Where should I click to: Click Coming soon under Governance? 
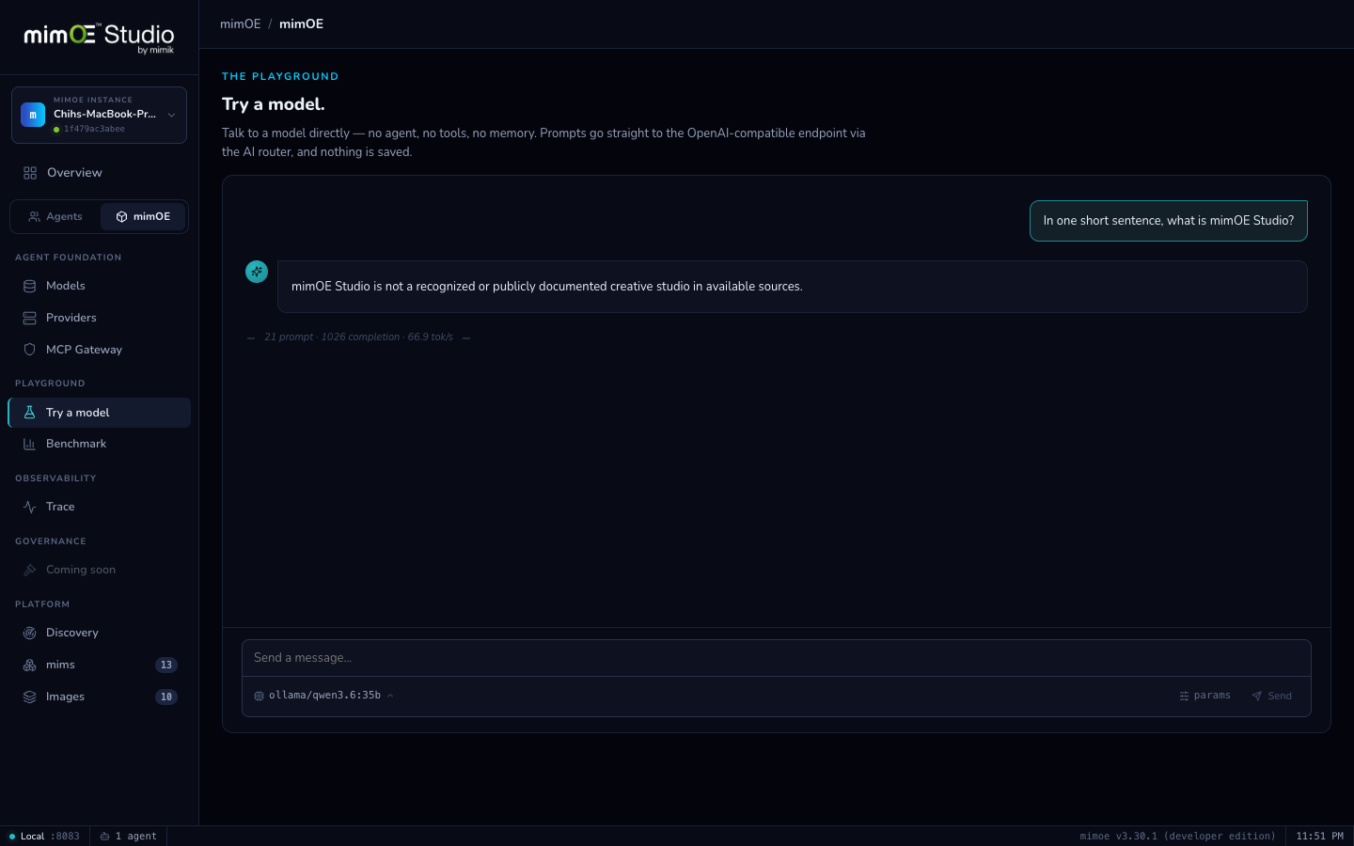[99, 570]
